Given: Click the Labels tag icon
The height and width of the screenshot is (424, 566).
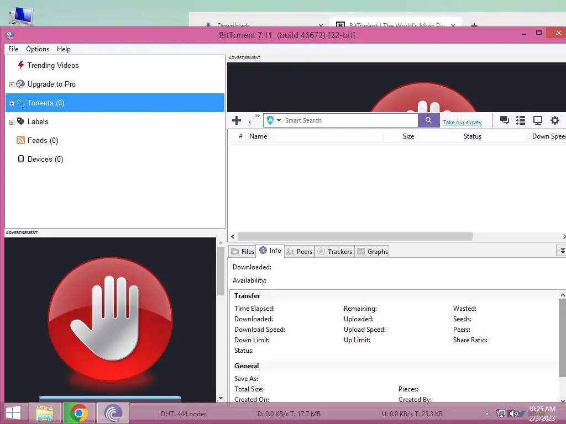Looking at the screenshot, I should (x=20, y=121).
